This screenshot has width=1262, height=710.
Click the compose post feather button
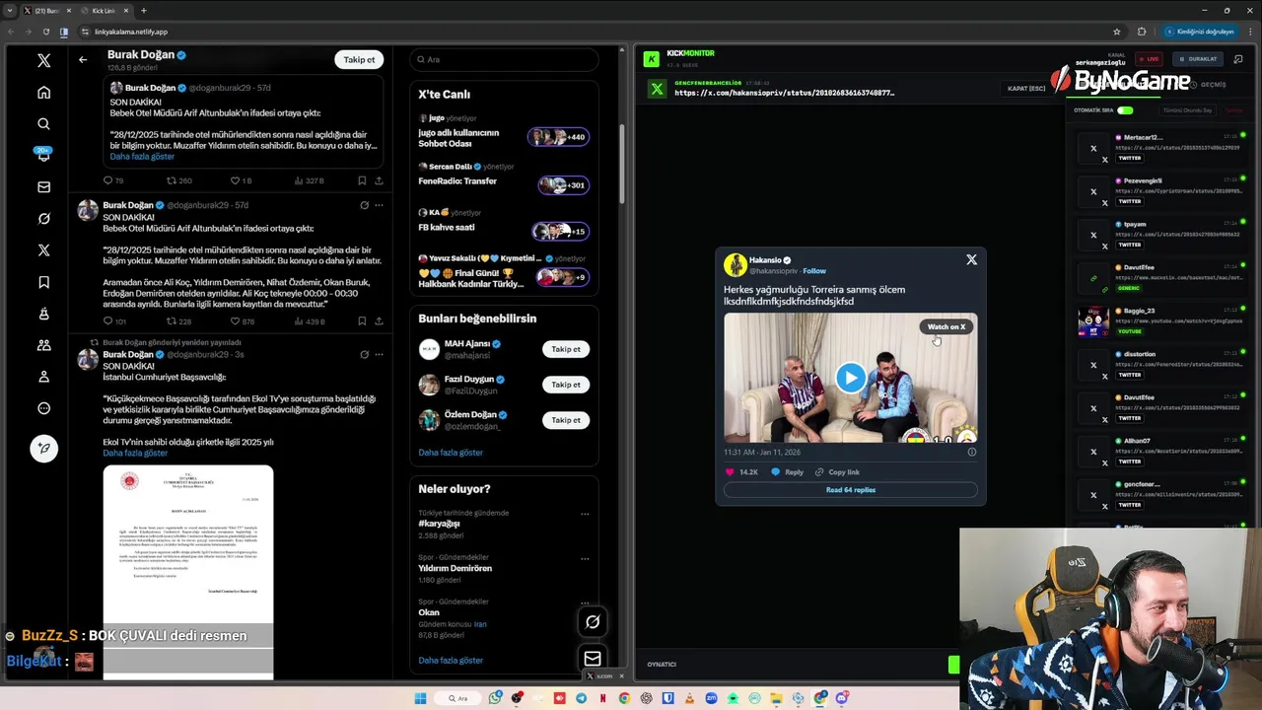coord(43,448)
